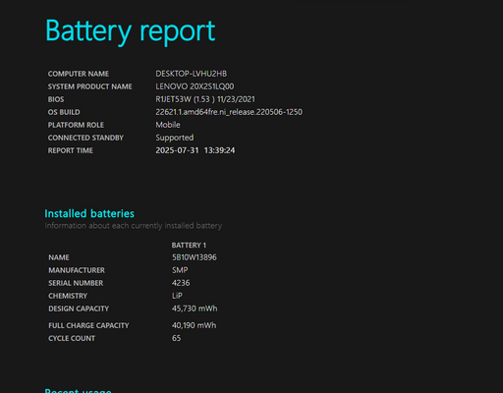
Task: Click the FULL CHARGE CAPACITY label
Action: click(x=88, y=325)
